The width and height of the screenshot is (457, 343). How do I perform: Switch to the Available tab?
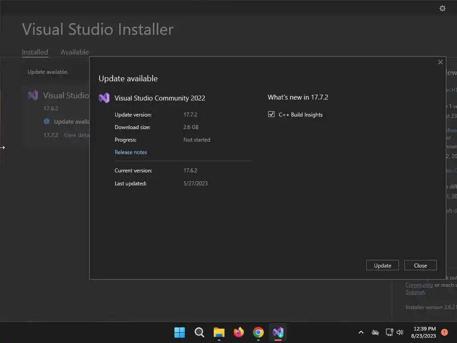[75, 52]
